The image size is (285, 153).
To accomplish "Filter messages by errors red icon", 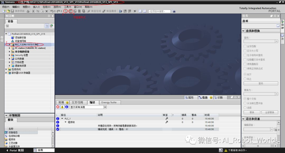I will tap(58, 107).
